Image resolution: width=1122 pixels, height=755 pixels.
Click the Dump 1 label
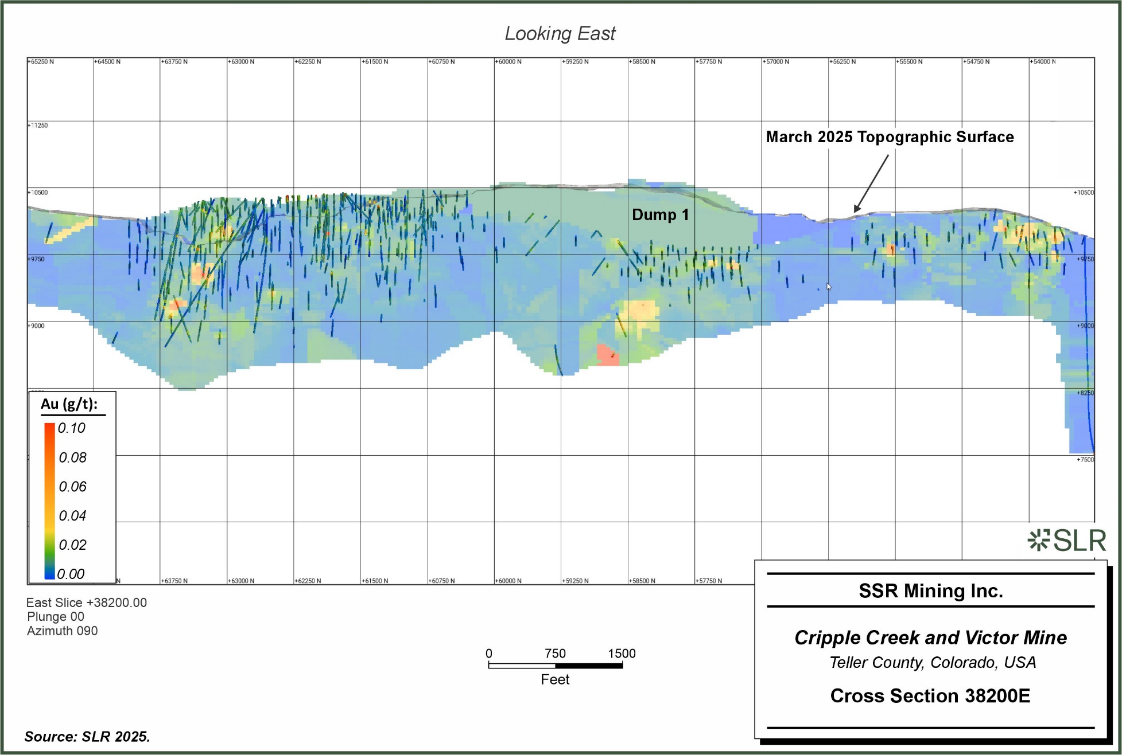click(660, 215)
